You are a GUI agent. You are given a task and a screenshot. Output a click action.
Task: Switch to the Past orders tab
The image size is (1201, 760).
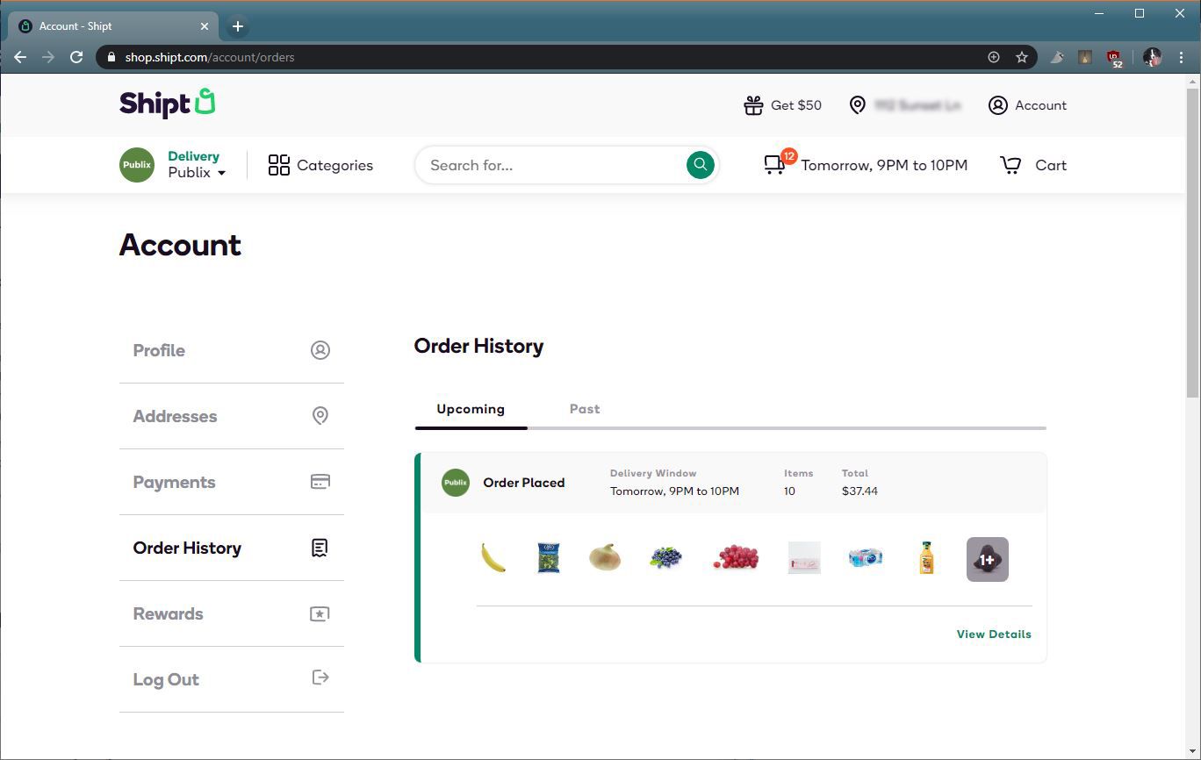click(x=585, y=409)
